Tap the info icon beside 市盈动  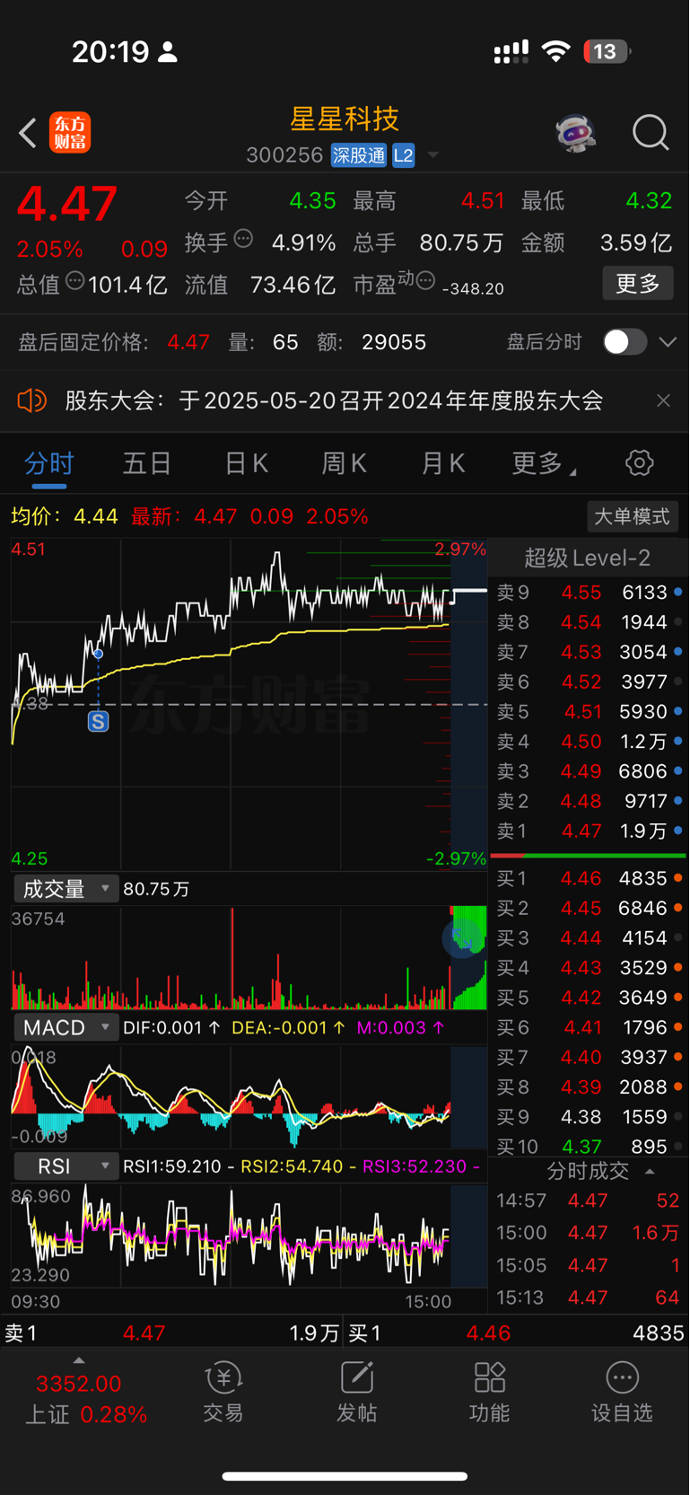pos(425,280)
